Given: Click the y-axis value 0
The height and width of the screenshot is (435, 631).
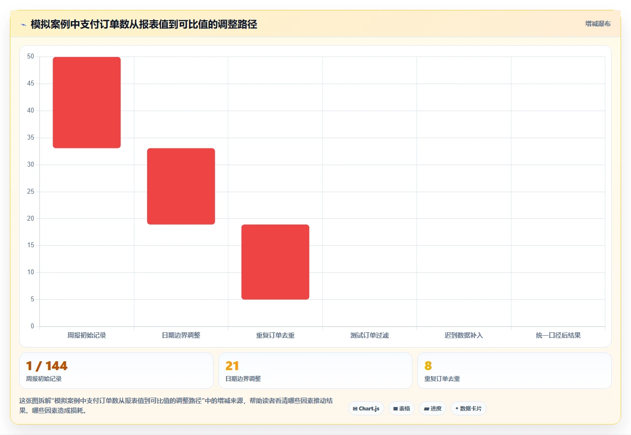Looking at the screenshot, I should coord(32,326).
